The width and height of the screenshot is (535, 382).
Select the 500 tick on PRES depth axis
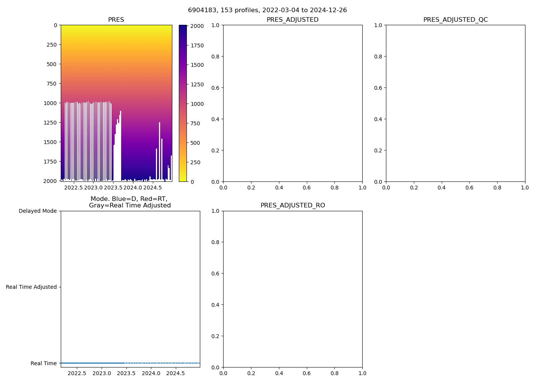click(52, 64)
